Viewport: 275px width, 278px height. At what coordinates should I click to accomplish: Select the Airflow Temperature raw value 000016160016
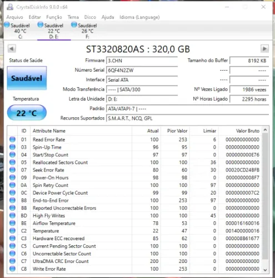[242, 223]
